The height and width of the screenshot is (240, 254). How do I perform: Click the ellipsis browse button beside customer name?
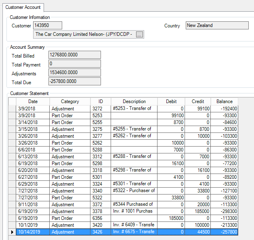[139, 34]
